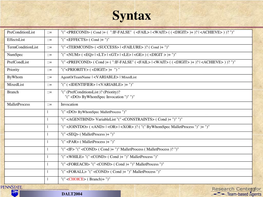Click the 'DALT2004' footer label
The image size is (263, 197).
click(72, 194)
